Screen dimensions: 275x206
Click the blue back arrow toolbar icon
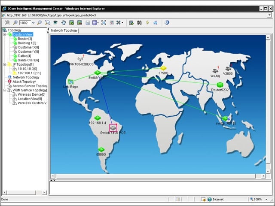(156, 23)
